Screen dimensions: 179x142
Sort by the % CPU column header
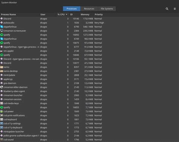tap(63, 14)
